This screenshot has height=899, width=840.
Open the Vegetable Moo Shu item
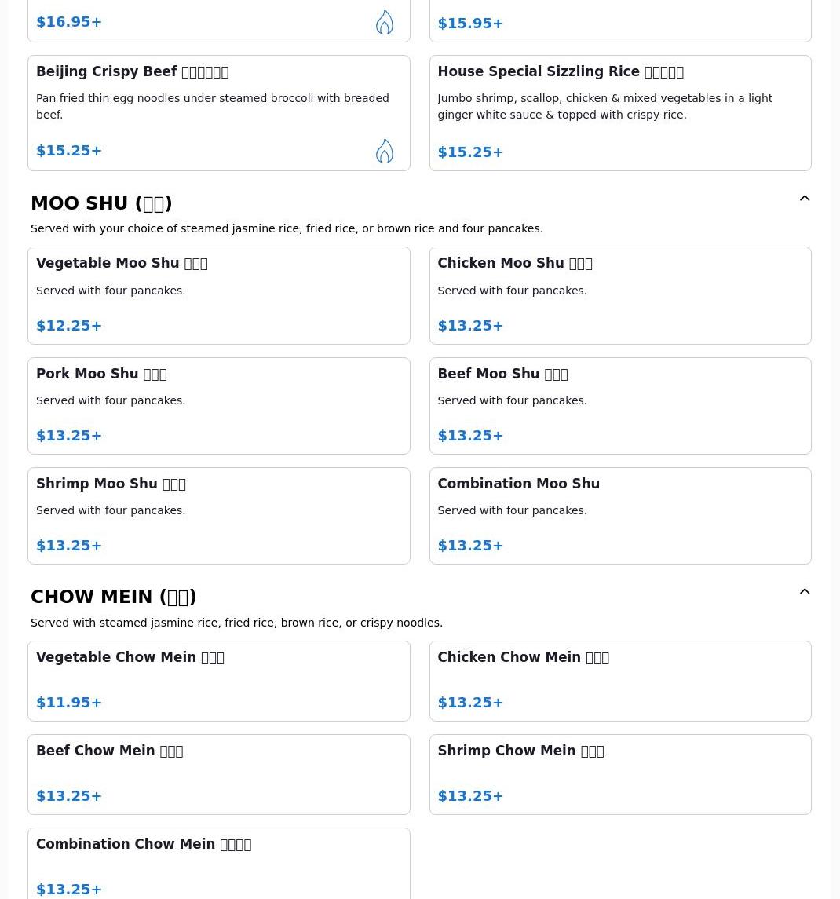218,295
